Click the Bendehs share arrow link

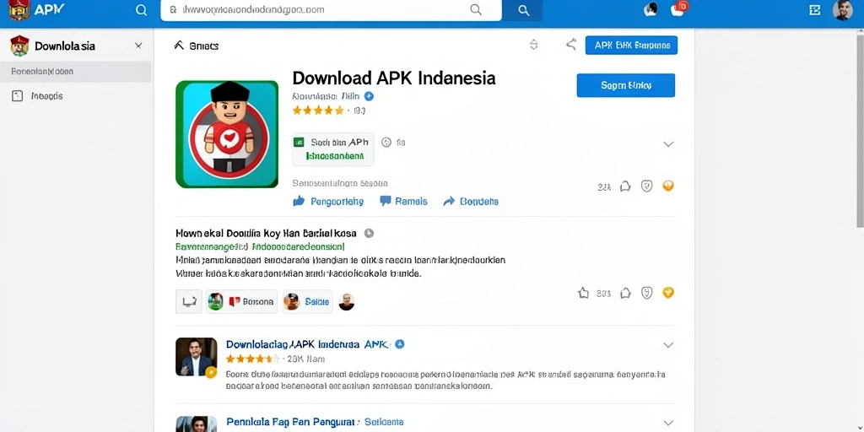(471, 201)
